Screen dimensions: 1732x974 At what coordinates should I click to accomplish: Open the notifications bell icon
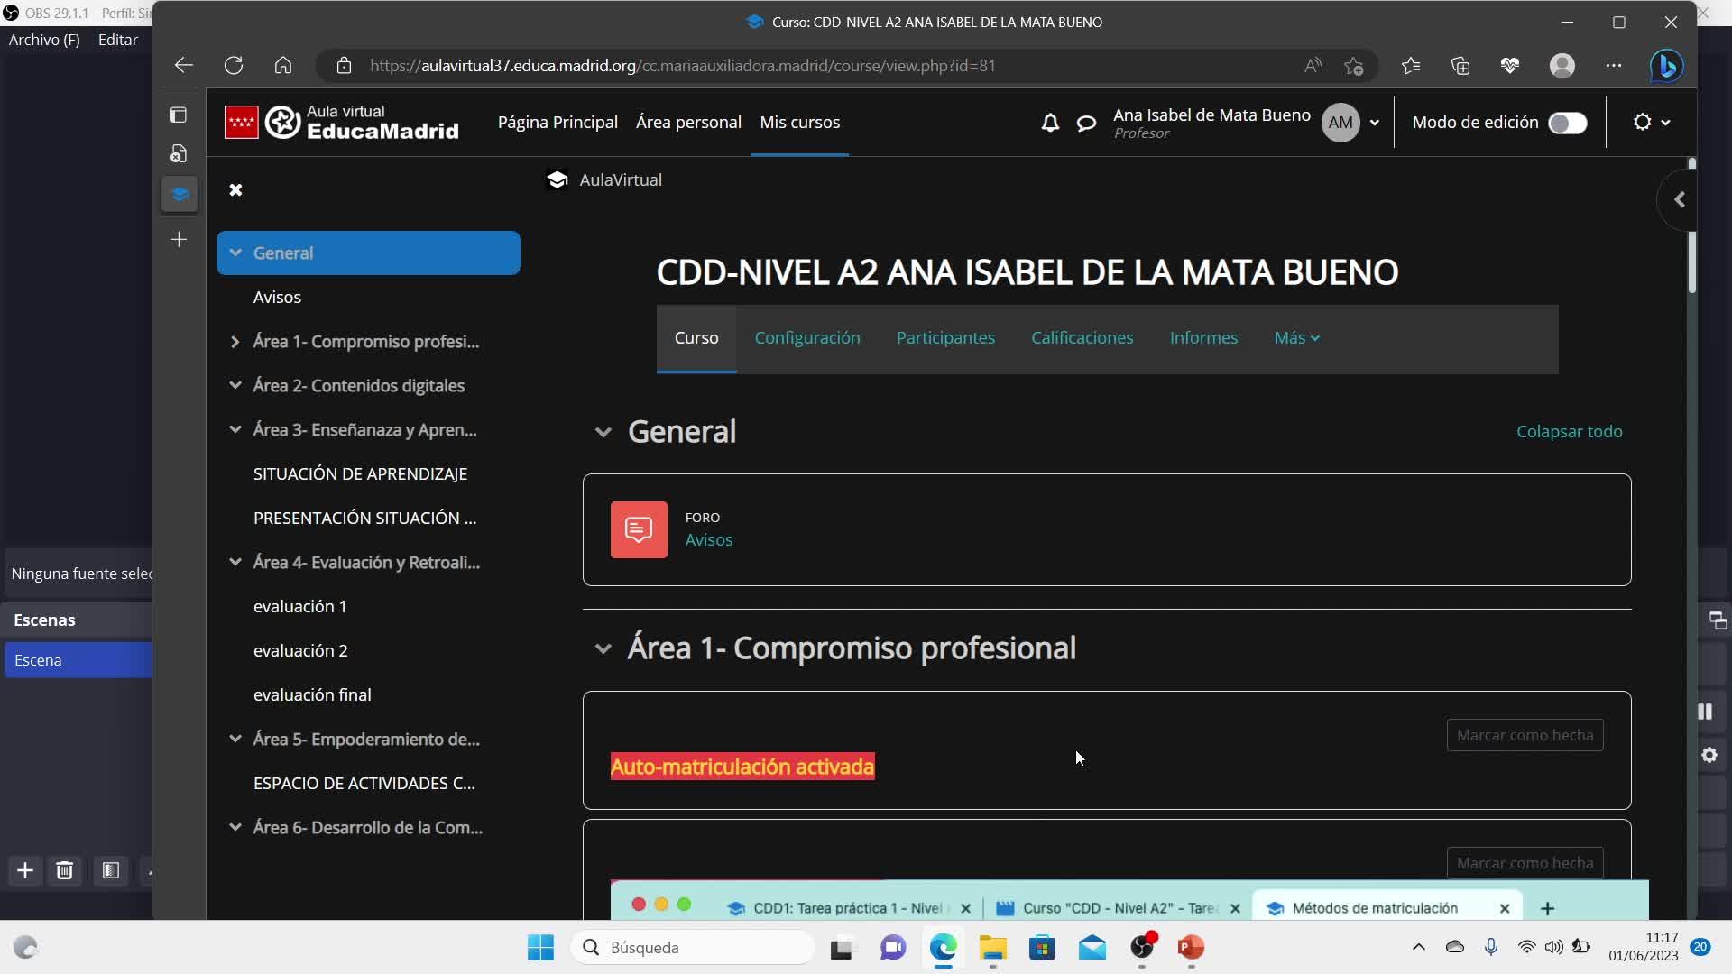click(1050, 123)
